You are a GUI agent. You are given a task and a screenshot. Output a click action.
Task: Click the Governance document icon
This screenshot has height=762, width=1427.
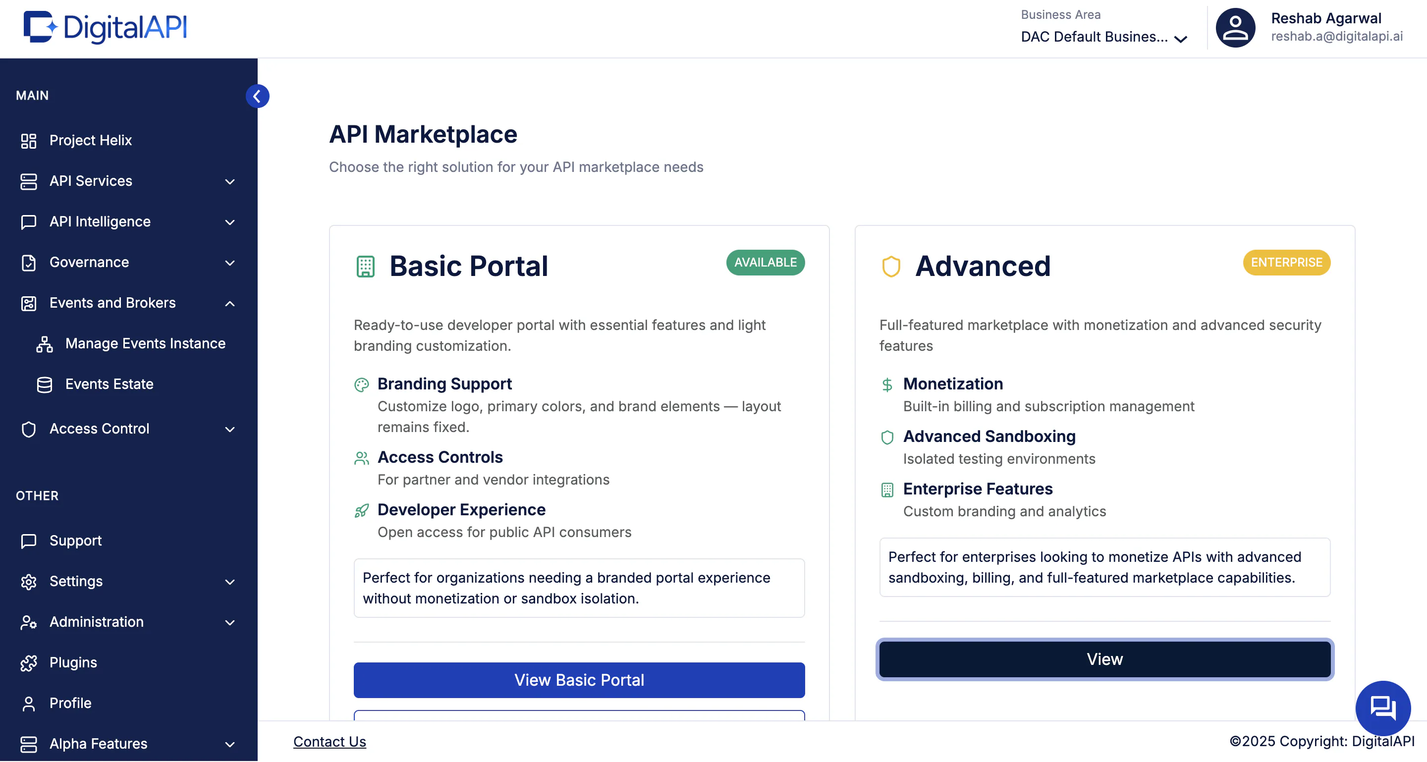[29, 263]
